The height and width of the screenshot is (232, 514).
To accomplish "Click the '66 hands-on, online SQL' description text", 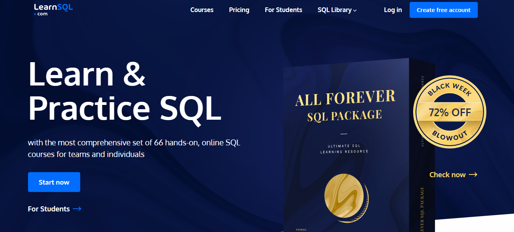I will click(x=134, y=148).
